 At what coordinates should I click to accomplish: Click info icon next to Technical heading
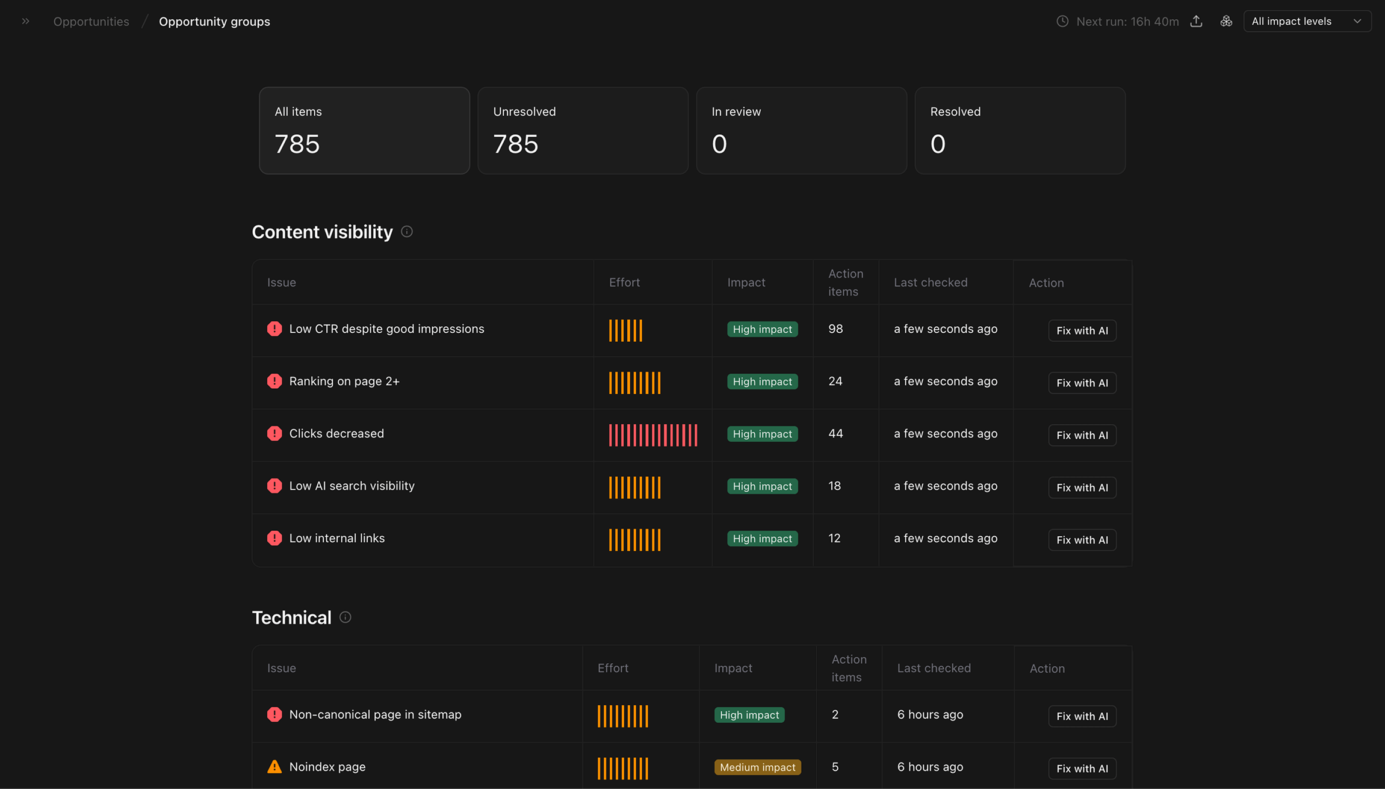(x=345, y=617)
